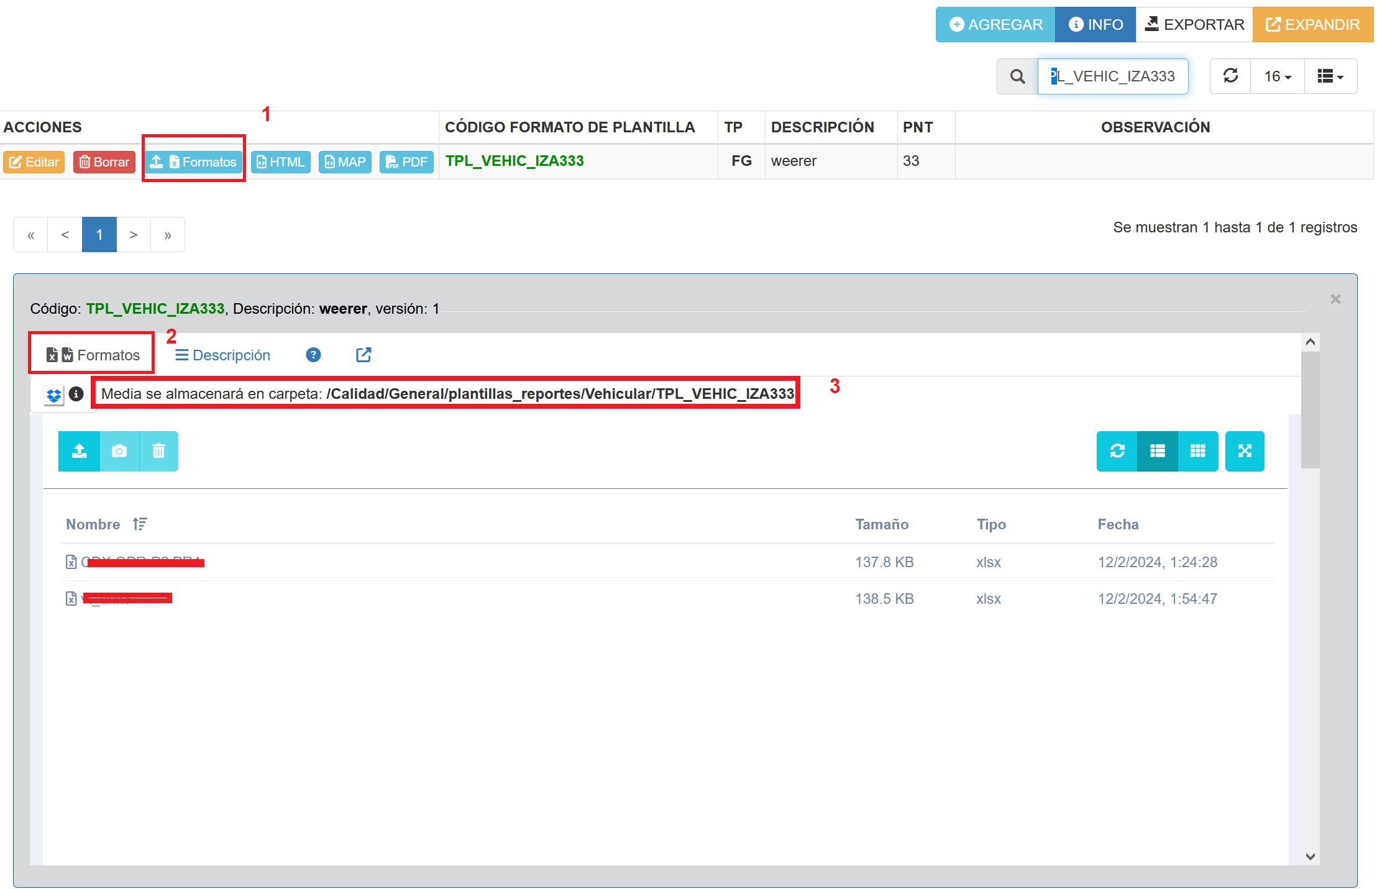Click the Editar button for TPL_VEHIC_IZA333
The image size is (1377, 889).
tap(34, 162)
